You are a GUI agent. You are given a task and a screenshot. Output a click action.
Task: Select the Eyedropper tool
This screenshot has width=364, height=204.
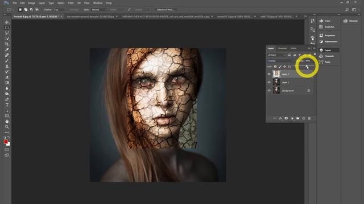tap(7, 50)
